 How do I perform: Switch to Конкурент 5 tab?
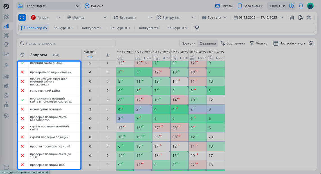pos(177,28)
